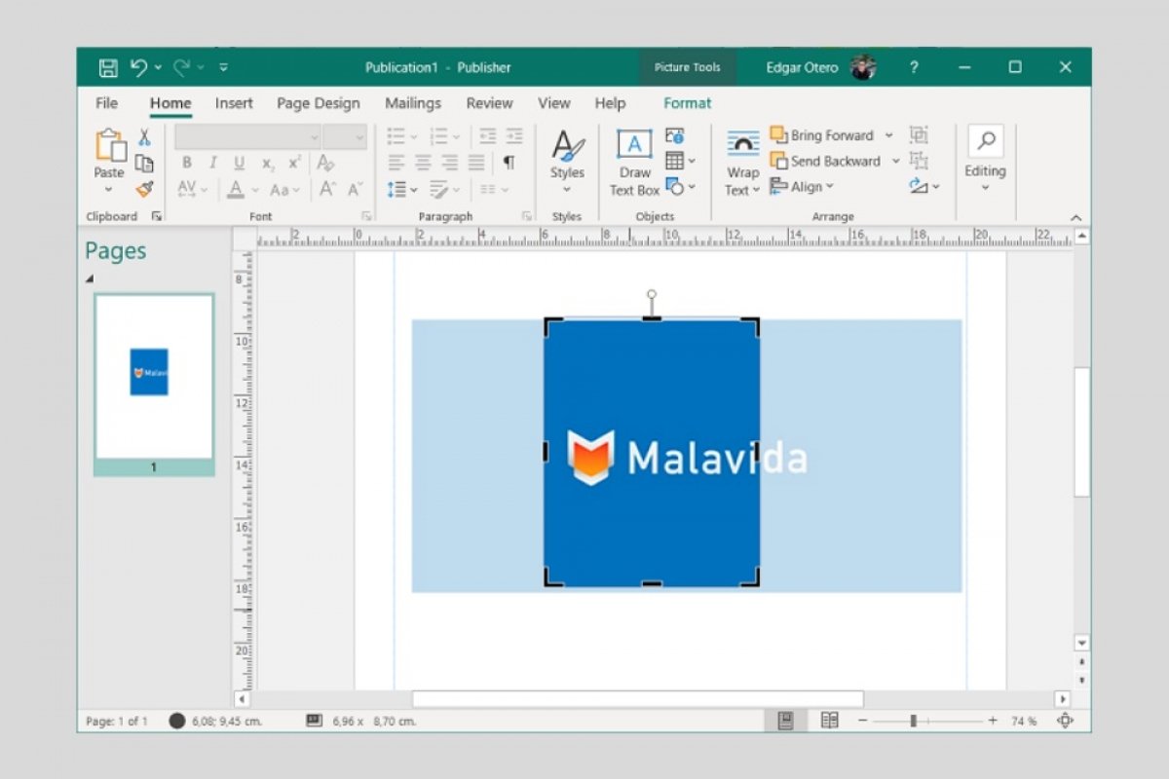Click the Draw Text Box tool
Screen dimensions: 1169x779
(x=635, y=163)
